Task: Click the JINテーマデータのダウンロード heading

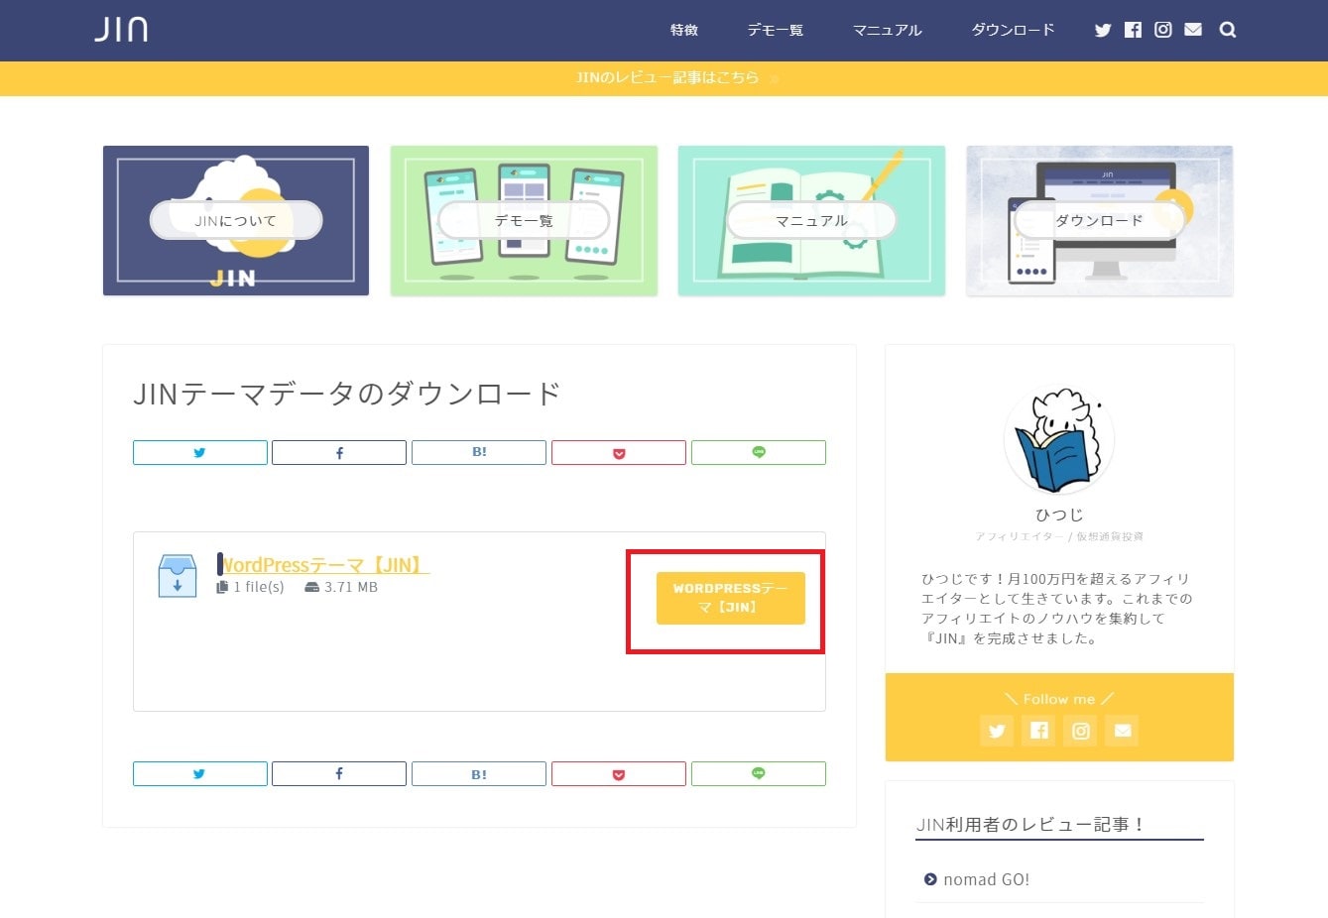Action: coord(347,394)
